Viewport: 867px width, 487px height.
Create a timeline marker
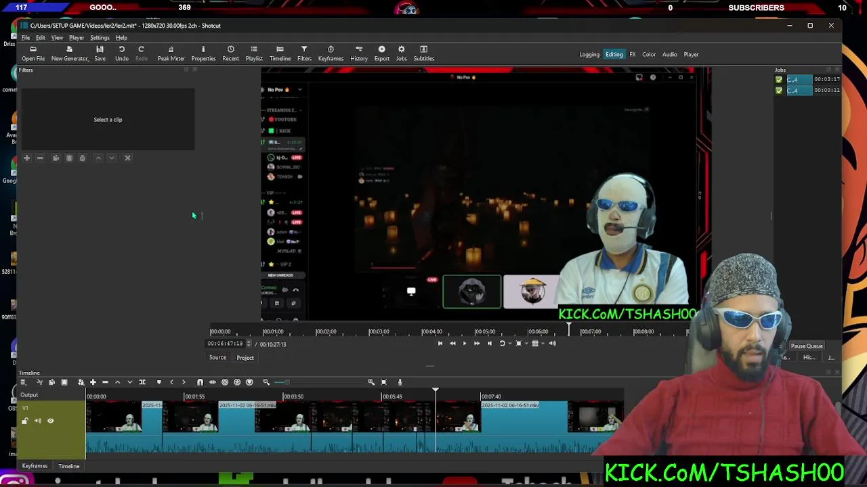click(x=158, y=382)
